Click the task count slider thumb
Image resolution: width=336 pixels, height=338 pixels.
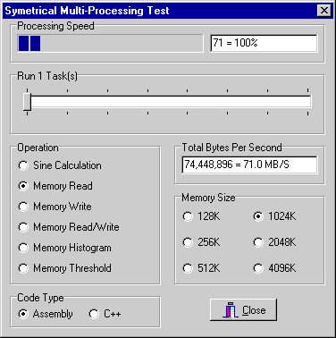(x=27, y=102)
